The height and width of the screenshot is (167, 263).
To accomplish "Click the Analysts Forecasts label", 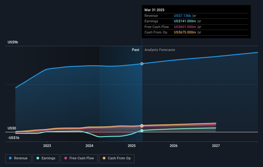I will coord(160,50).
